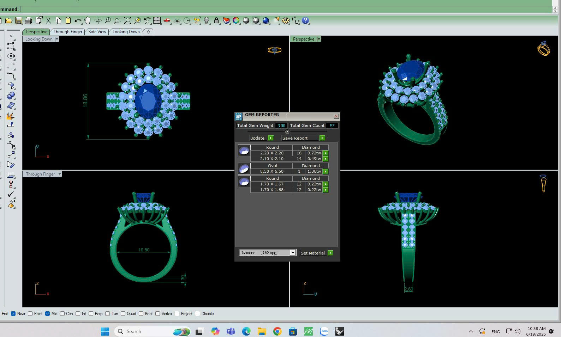Toggle the Project osnap checkbox
561x337 pixels.
(x=177, y=314)
